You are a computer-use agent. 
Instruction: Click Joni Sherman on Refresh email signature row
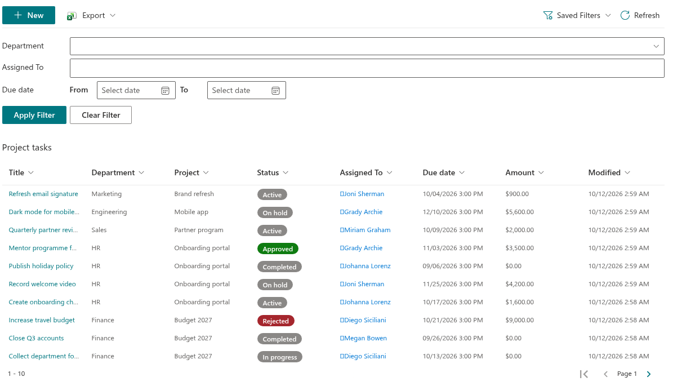pyautogui.click(x=362, y=194)
